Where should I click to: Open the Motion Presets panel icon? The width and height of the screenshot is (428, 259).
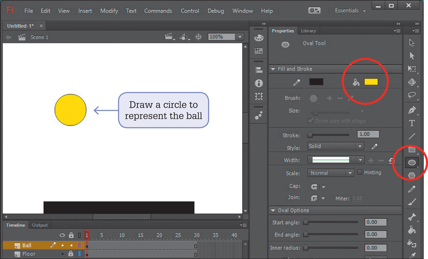tap(259, 115)
